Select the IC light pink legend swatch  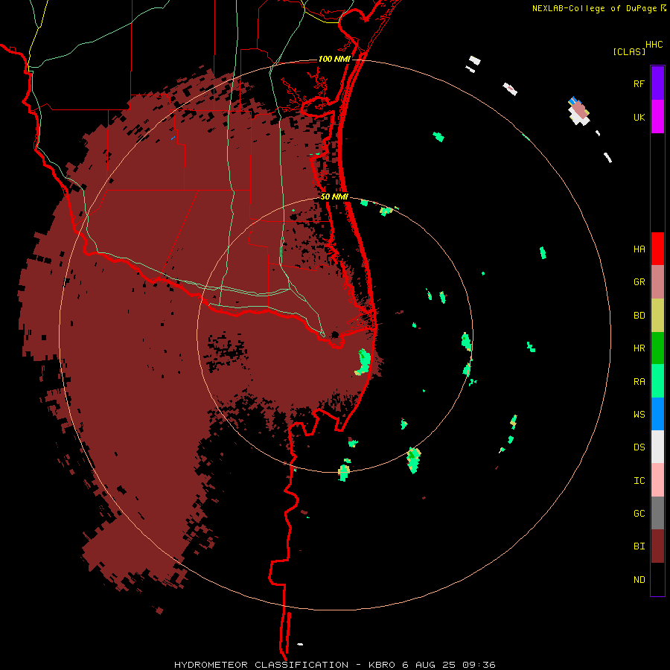coord(657,480)
